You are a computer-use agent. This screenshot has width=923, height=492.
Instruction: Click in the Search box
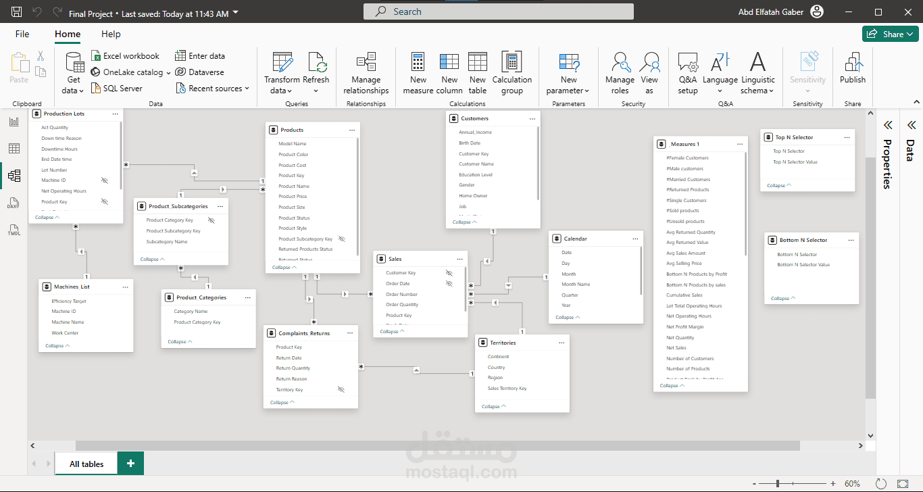pos(499,11)
